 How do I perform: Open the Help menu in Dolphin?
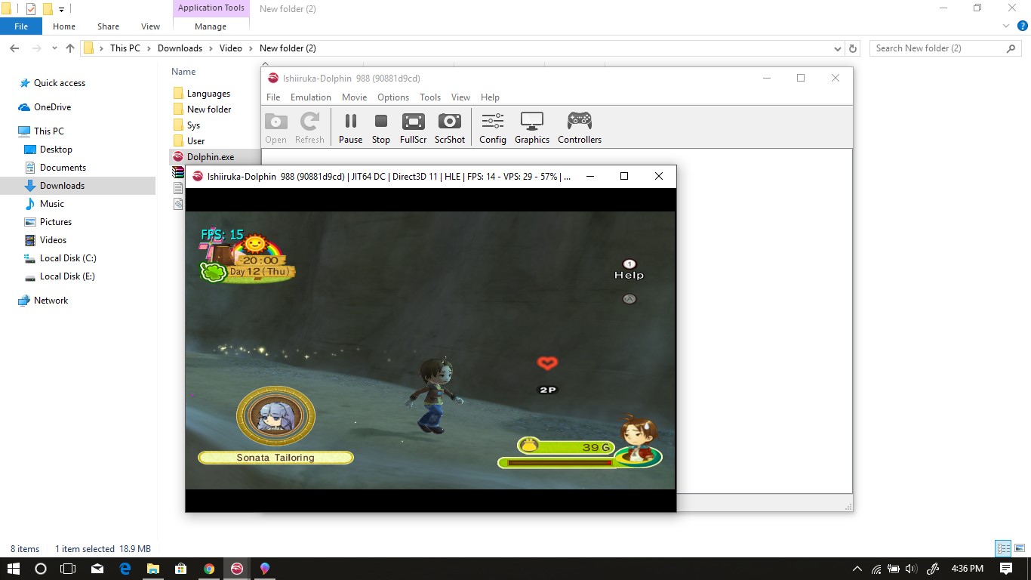click(x=490, y=97)
